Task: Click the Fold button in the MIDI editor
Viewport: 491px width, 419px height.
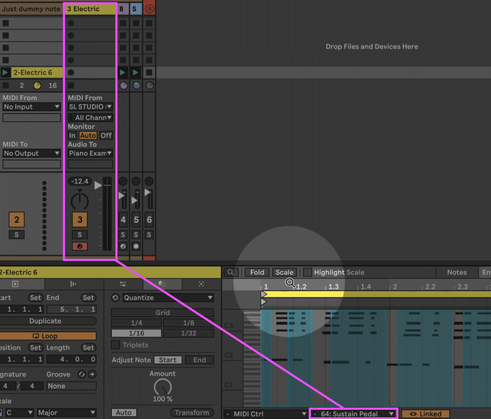Action: click(x=257, y=272)
